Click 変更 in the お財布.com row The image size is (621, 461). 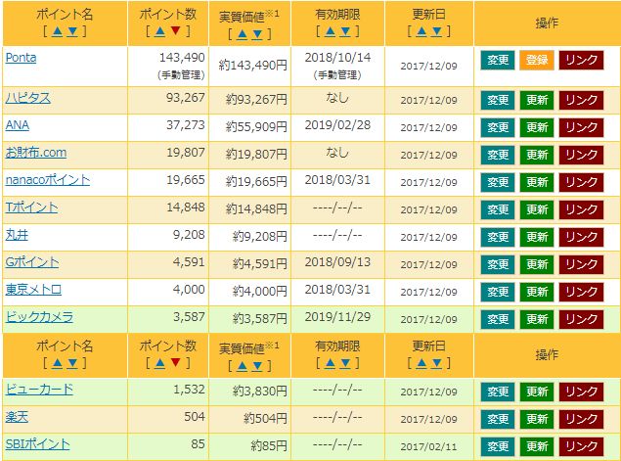point(498,155)
